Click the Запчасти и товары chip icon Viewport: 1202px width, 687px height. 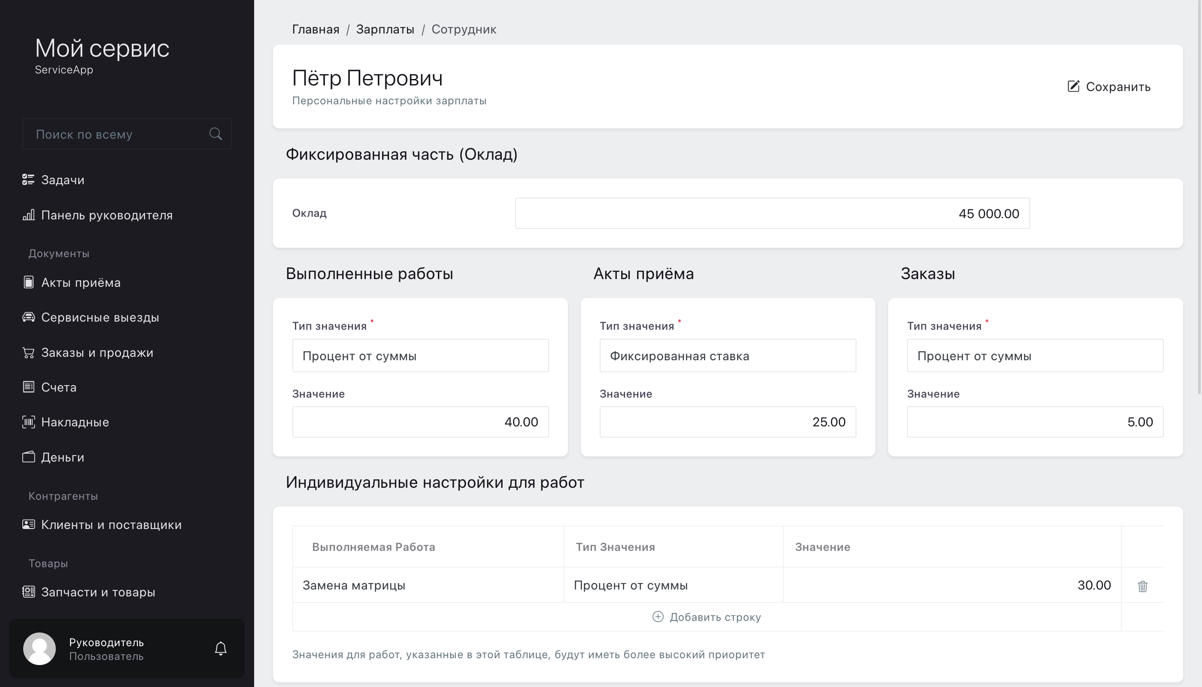[28, 592]
